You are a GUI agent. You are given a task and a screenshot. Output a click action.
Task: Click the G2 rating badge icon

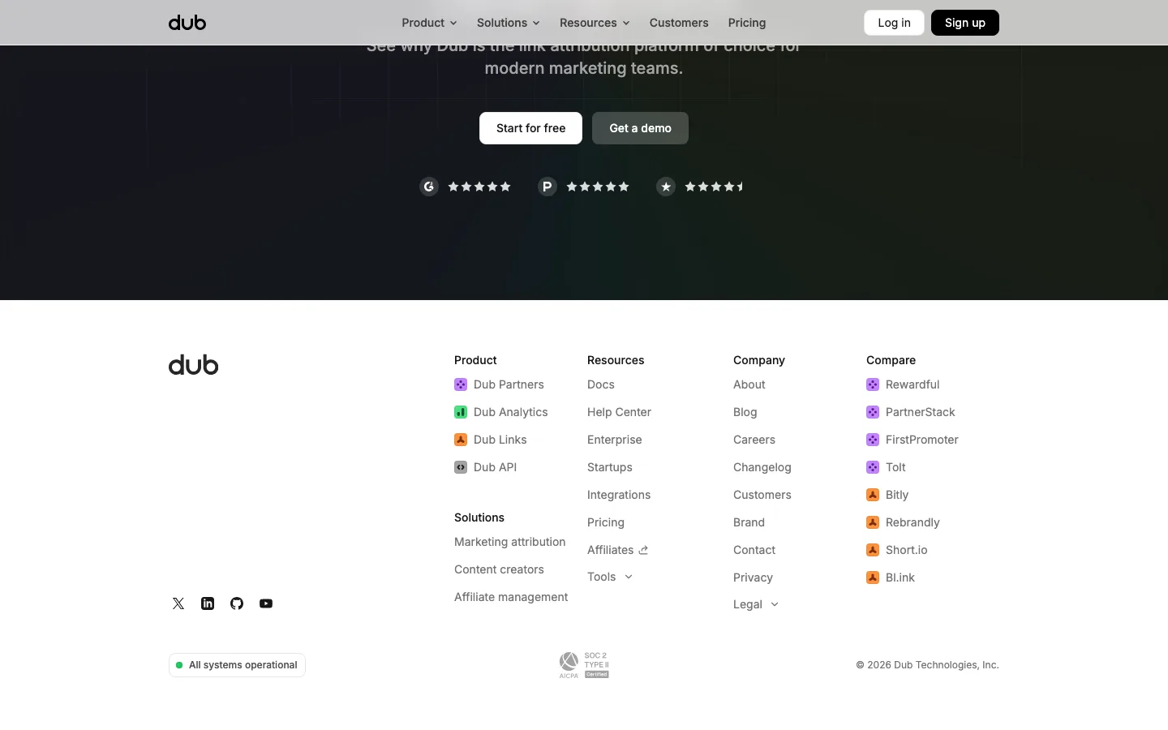point(429,187)
